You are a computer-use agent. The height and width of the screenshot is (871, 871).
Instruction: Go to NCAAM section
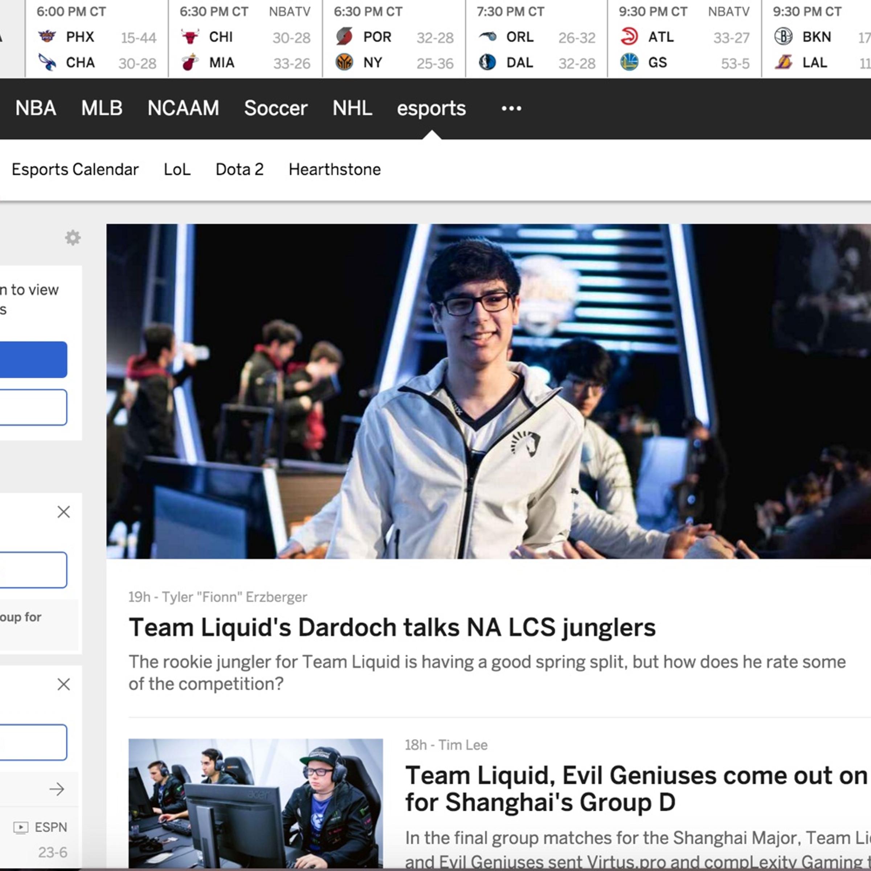click(x=183, y=108)
